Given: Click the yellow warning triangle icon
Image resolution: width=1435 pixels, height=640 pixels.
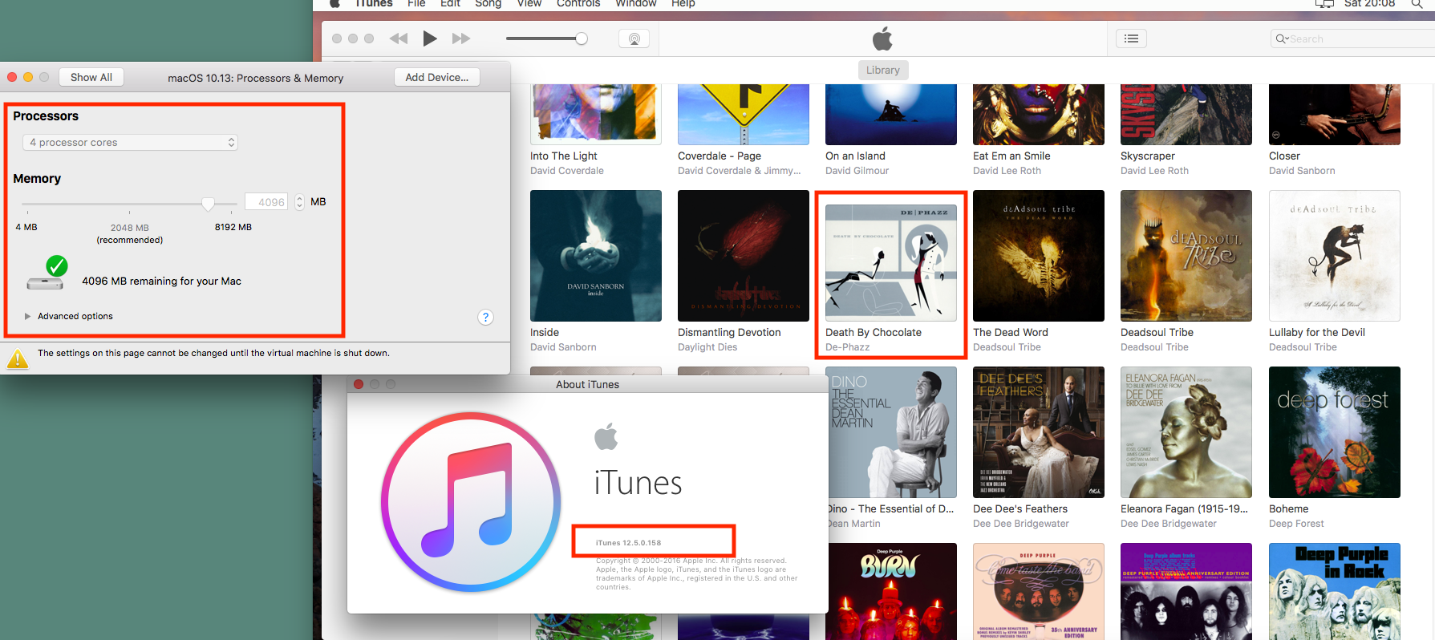Looking at the screenshot, I should coord(18,358).
